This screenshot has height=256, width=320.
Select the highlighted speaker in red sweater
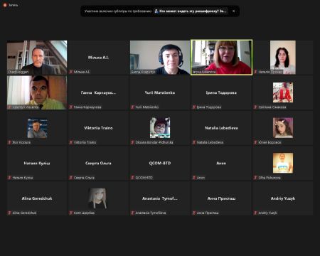tap(221, 58)
